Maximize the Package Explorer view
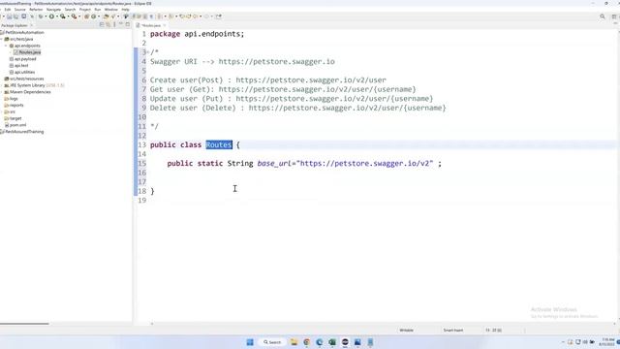The image size is (620, 349). click(x=127, y=24)
